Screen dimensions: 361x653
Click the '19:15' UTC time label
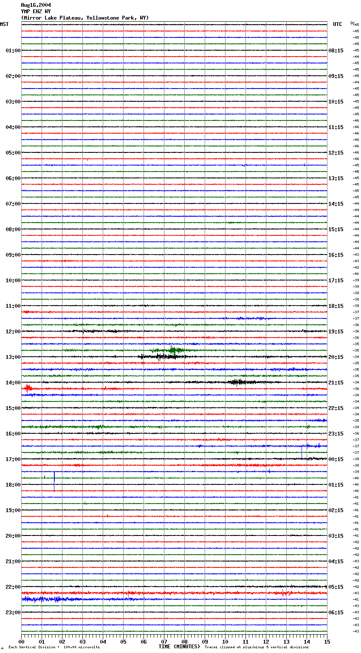336,332
